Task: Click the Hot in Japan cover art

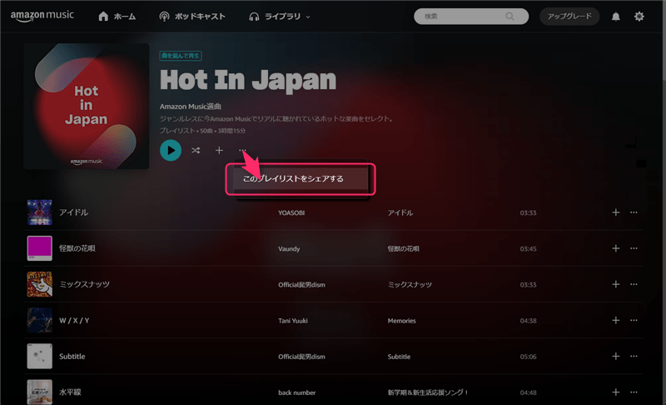Action: [87, 106]
